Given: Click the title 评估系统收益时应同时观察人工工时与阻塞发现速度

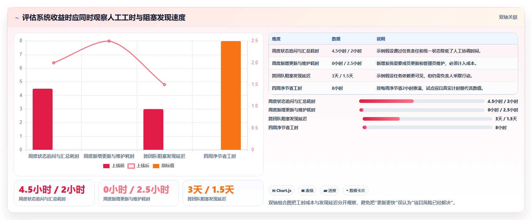Looking at the screenshot, I should click(x=104, y=17).
